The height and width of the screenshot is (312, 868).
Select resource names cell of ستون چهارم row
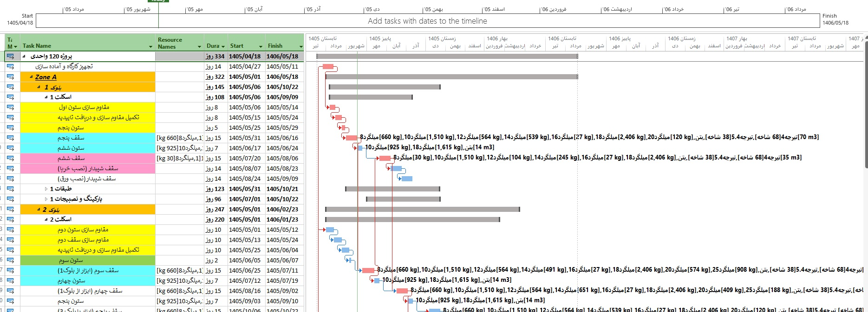179,280
